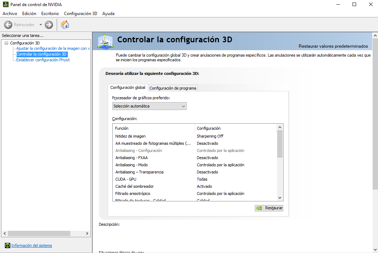
Task: Open Procesador de gráficos preferido dropdown
Action: 149,106
